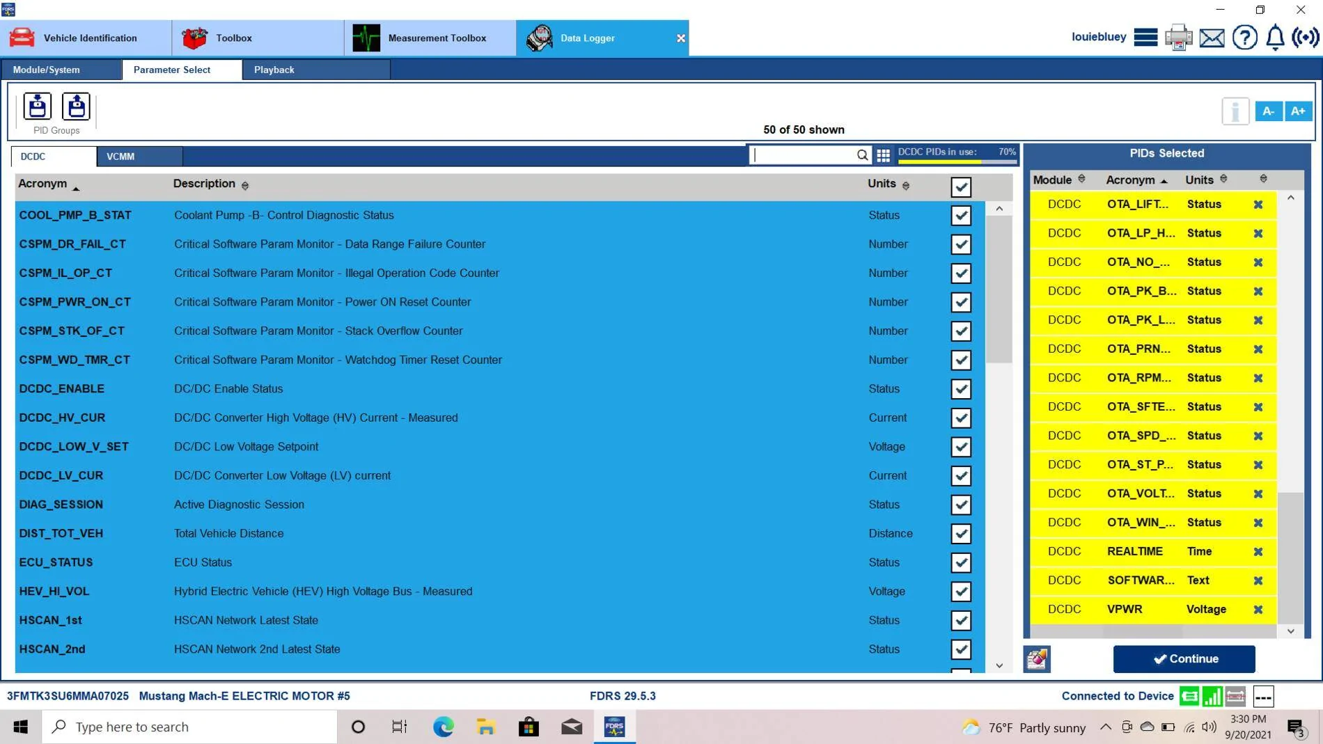This screenshot has height=744, width=1323.
Task: Click the status bar dashes icon
Action: [x=1263, y=696]
